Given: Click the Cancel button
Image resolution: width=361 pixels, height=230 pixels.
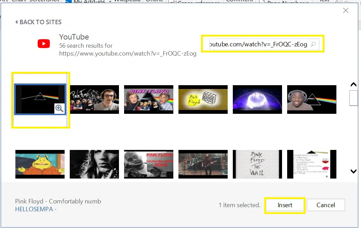Looking at the screenshot, I should [325, 205].
